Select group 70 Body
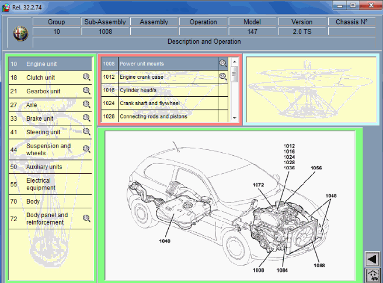383x283 pixels. pos(50,201)
